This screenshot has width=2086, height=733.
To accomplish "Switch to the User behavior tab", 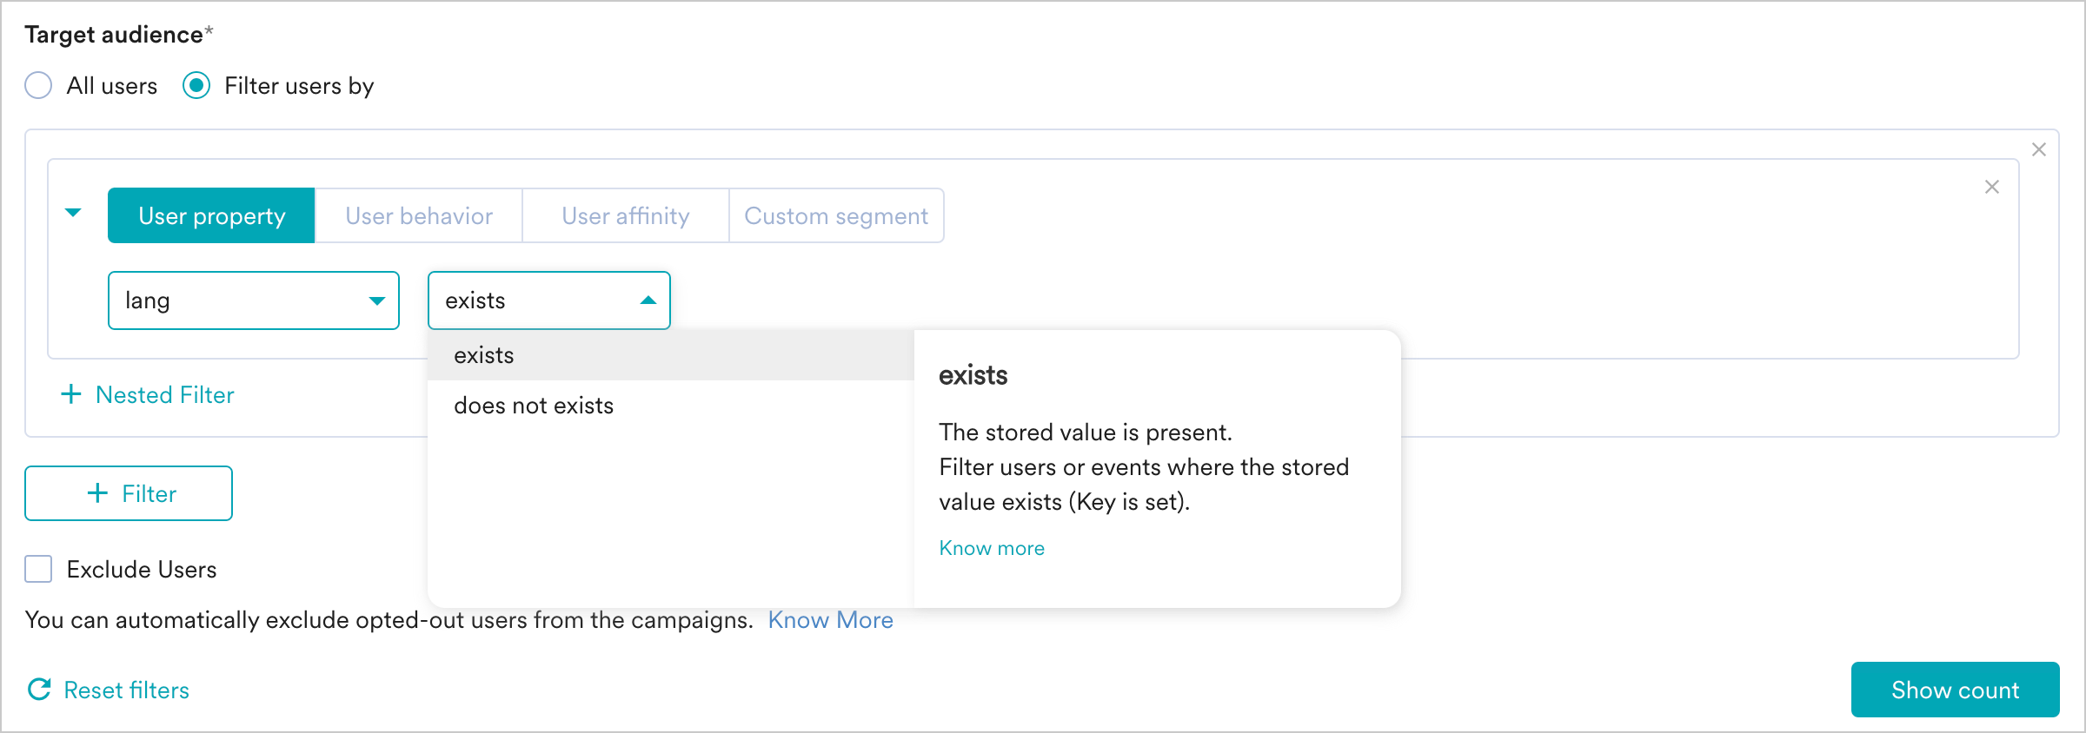I will pos(418,215).
